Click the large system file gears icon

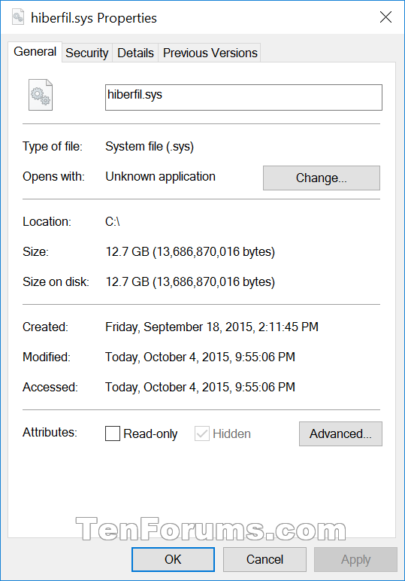[41, 95]
